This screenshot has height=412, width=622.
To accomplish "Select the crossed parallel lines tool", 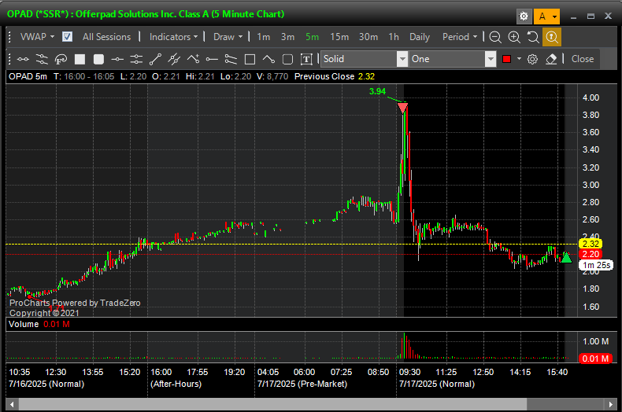I will pyautogui.click(x=174, y=60).
